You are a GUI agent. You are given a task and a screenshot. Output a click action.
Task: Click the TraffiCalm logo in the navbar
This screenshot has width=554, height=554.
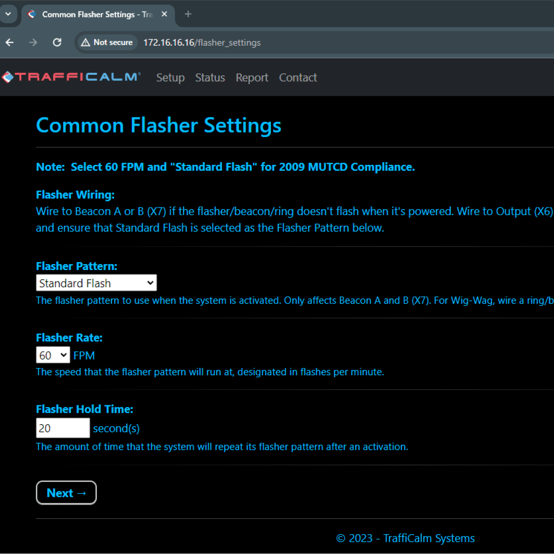[x=71, y=77]
